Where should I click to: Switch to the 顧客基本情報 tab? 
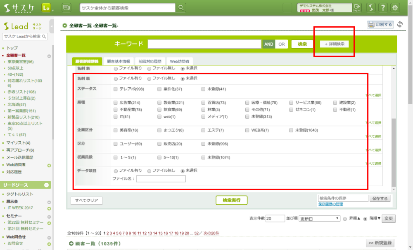(x=119, y=61)
